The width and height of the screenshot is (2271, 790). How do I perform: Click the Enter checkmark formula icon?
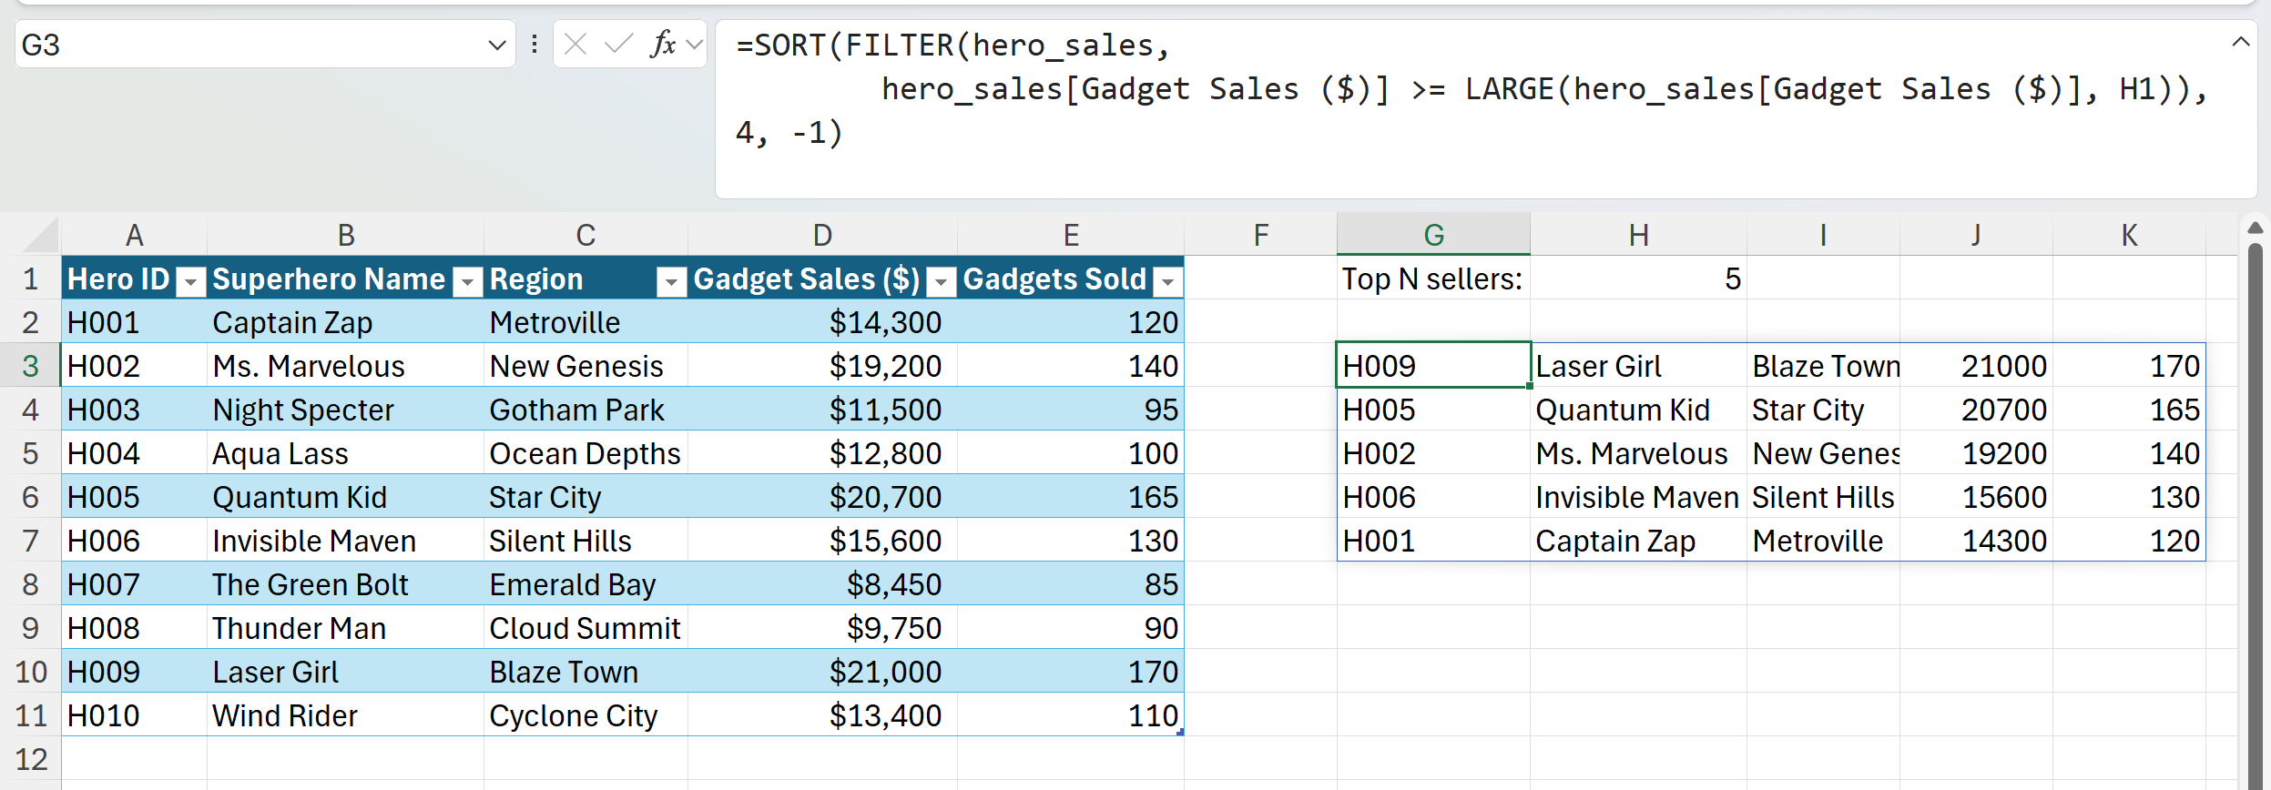[x=618, y=44]
